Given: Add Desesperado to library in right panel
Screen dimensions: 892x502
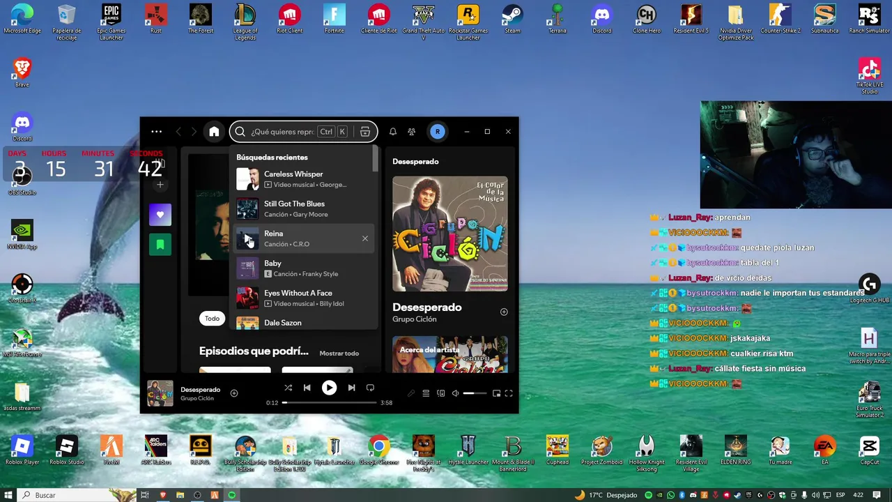Looking at the screenshot, I should click(504, 312).
